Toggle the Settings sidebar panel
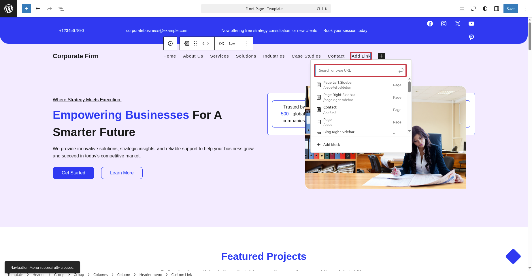This screenshot has width=532, height=278. click(x=497, y=9)
